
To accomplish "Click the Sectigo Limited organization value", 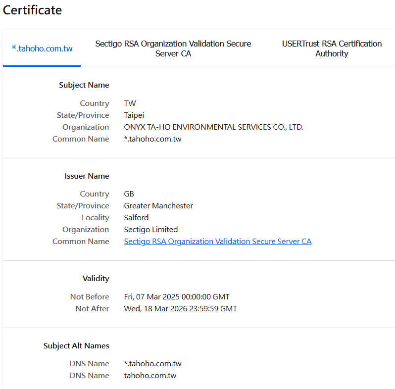I will pos(150,230).
